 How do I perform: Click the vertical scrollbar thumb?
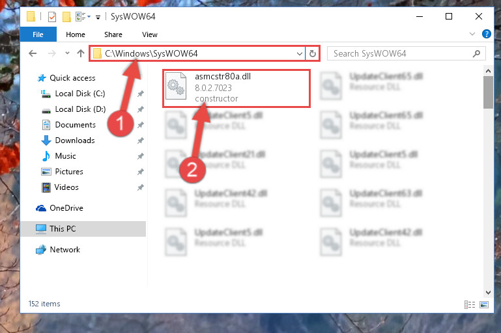click(x=488, y=92)
